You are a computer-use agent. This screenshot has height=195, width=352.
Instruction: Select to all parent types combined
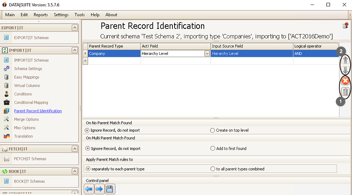coord(213,169)
